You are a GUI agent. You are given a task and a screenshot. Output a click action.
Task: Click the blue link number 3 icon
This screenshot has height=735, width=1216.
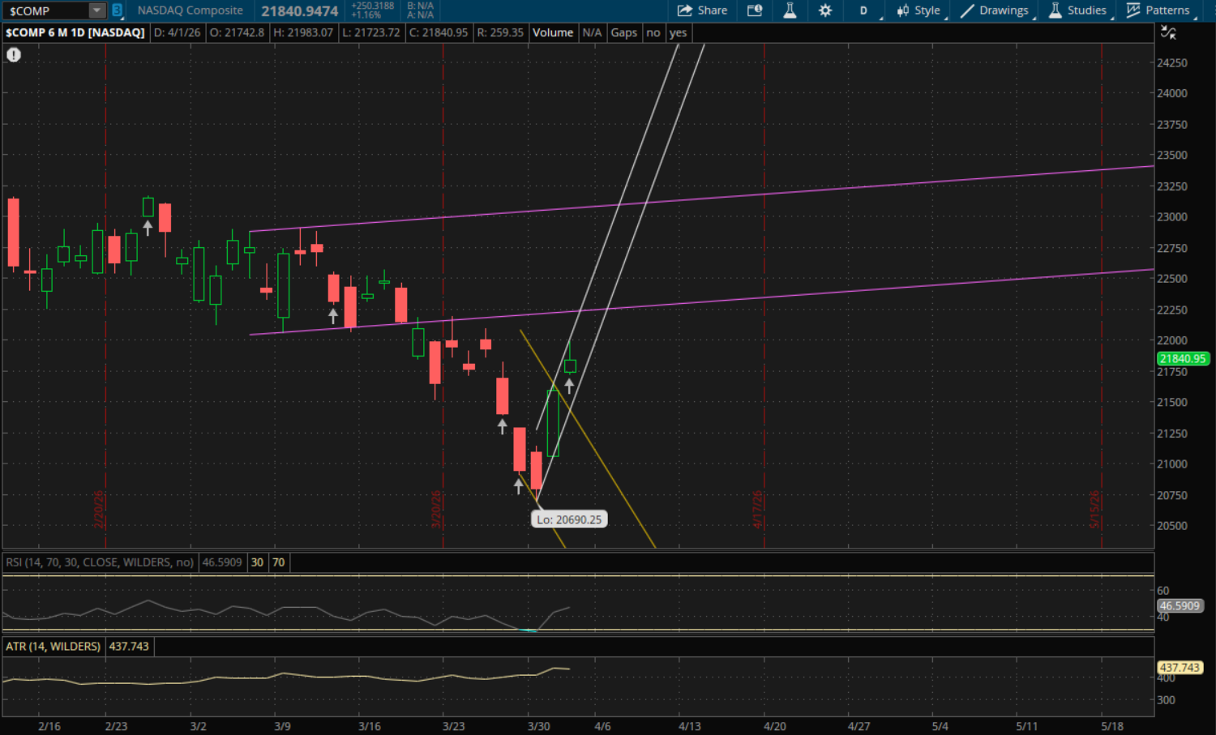pos(118,11)
